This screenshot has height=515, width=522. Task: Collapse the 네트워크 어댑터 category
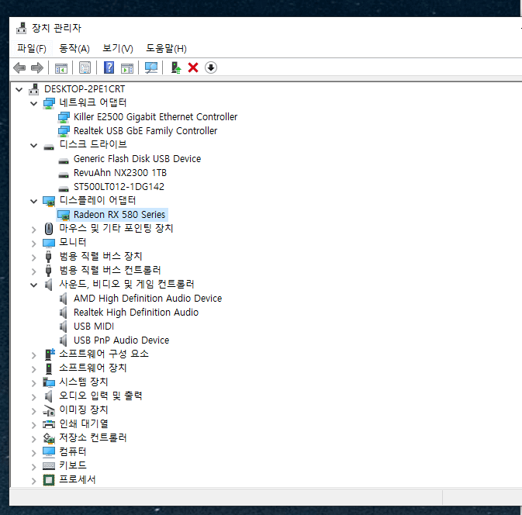(33, 103)
